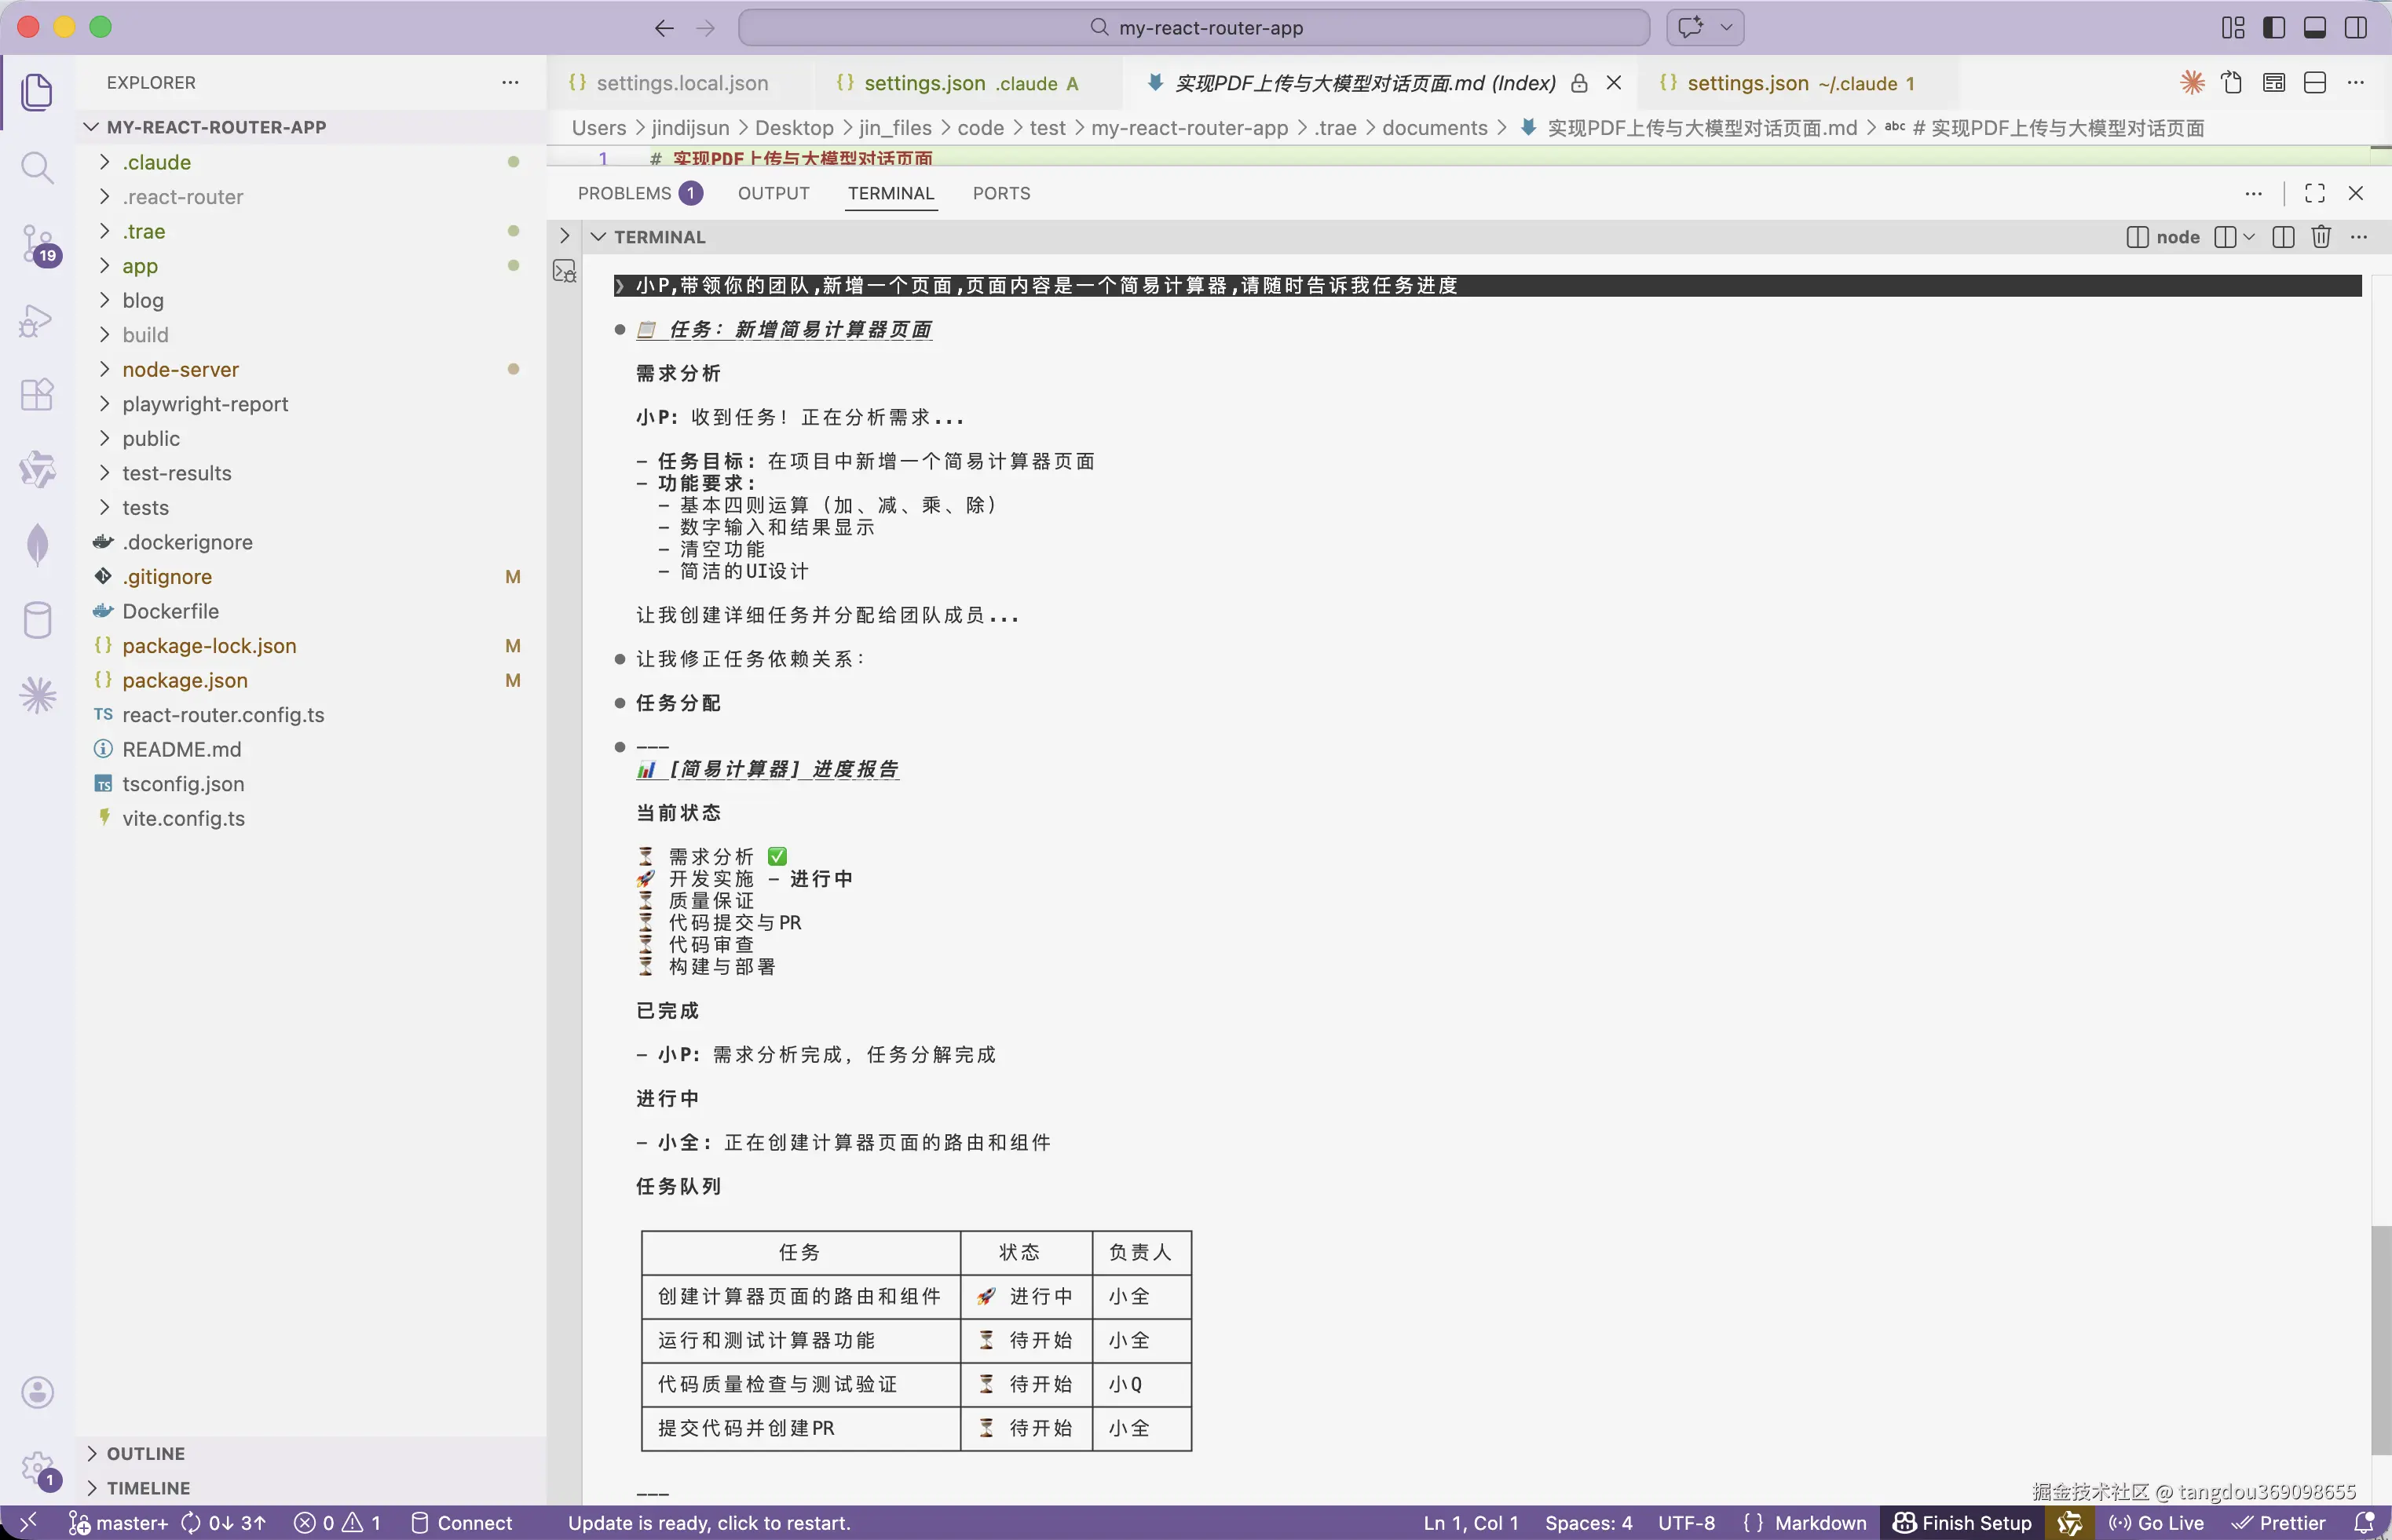Screen dimensions: 2392x1540
Task: Switch to the PROBLEMS tab
Action: click(624, 194)
